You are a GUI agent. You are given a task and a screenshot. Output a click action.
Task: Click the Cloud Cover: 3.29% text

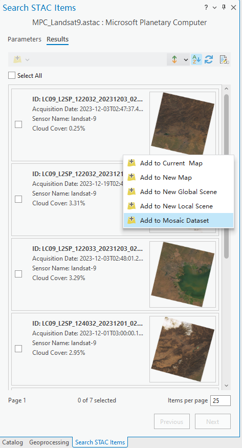click(x=59, y=278)
